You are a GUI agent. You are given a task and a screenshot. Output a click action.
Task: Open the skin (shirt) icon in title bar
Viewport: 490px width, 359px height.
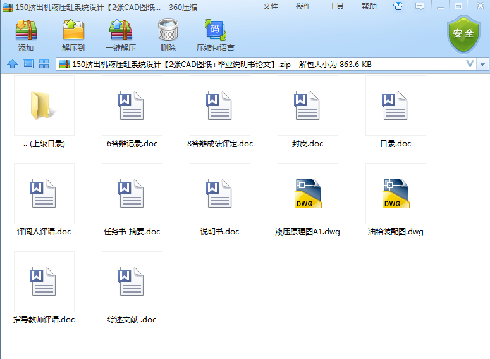tap(398, 6)
